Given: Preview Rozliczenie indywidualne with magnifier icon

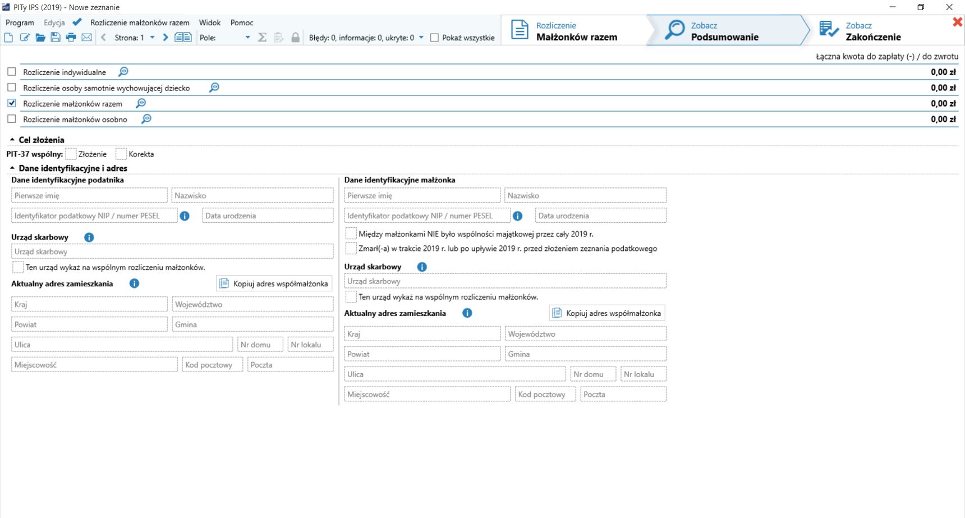Looking at the screenshot, I should [x=123, y=72].
